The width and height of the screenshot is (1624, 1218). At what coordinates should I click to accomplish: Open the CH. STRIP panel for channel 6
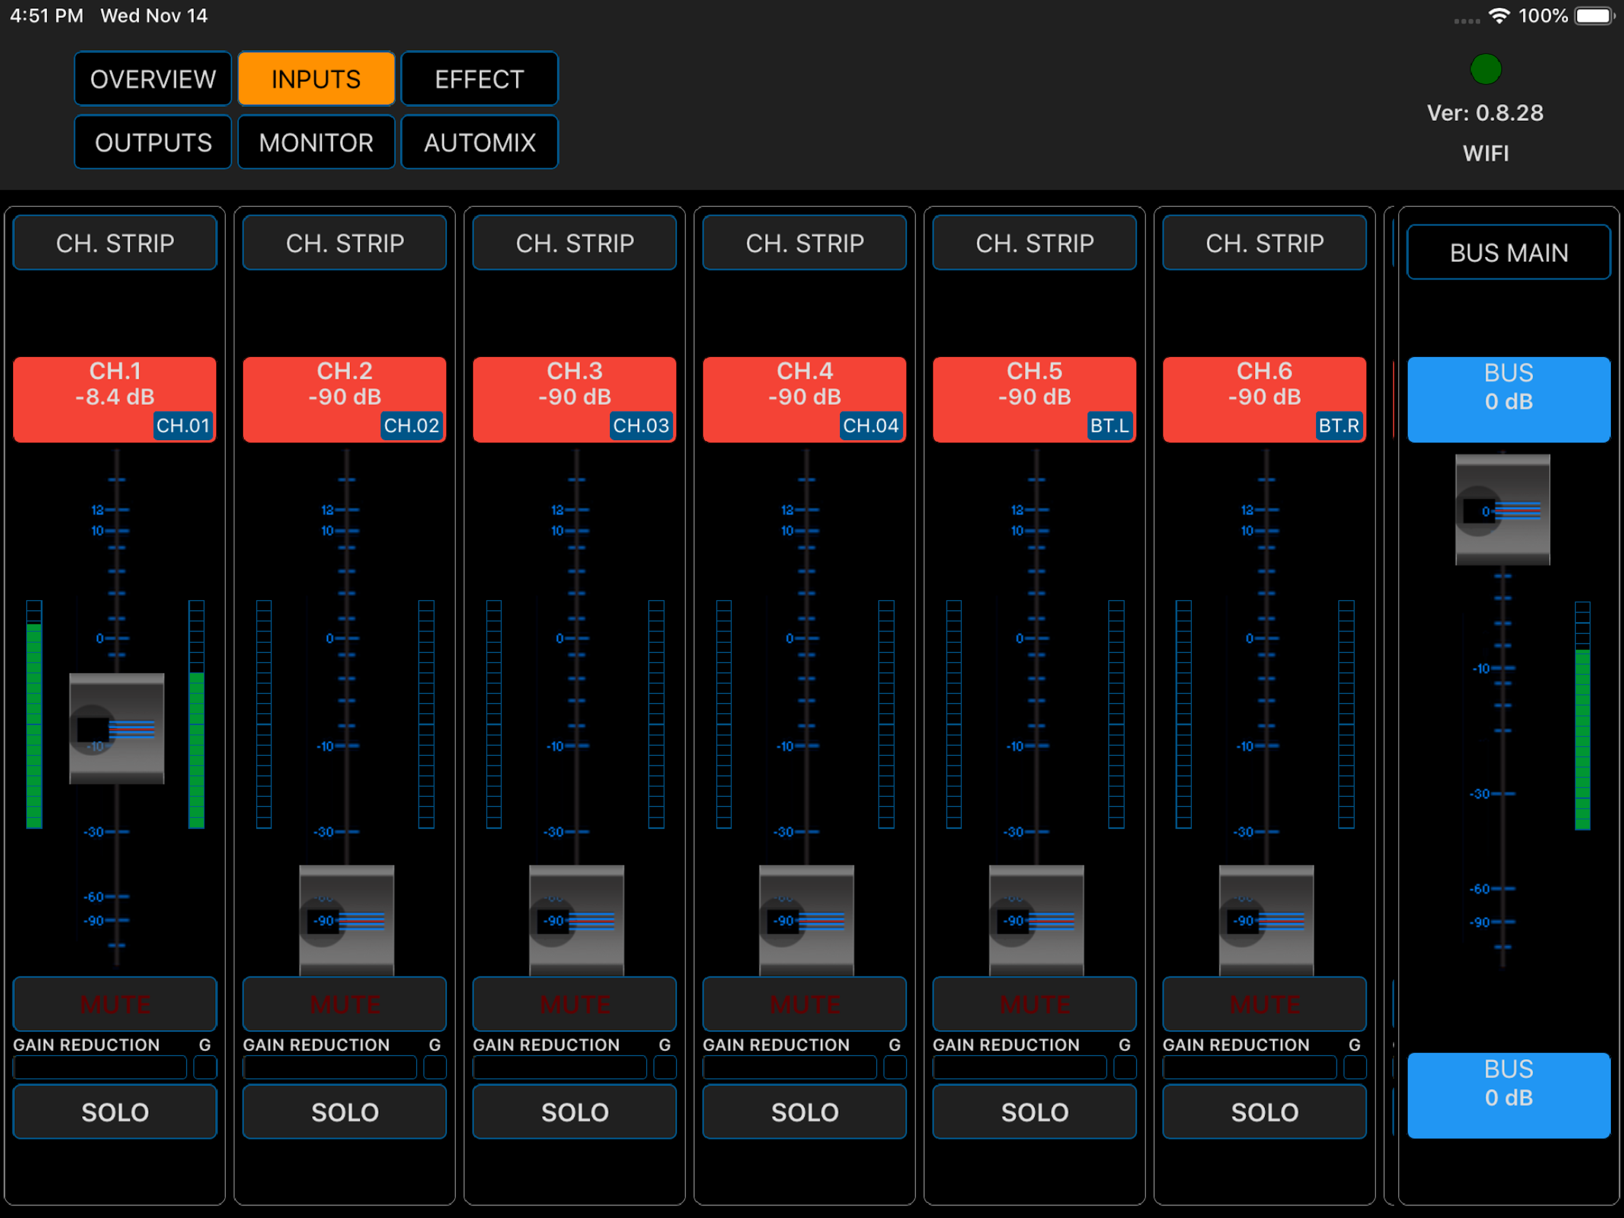1264,243
